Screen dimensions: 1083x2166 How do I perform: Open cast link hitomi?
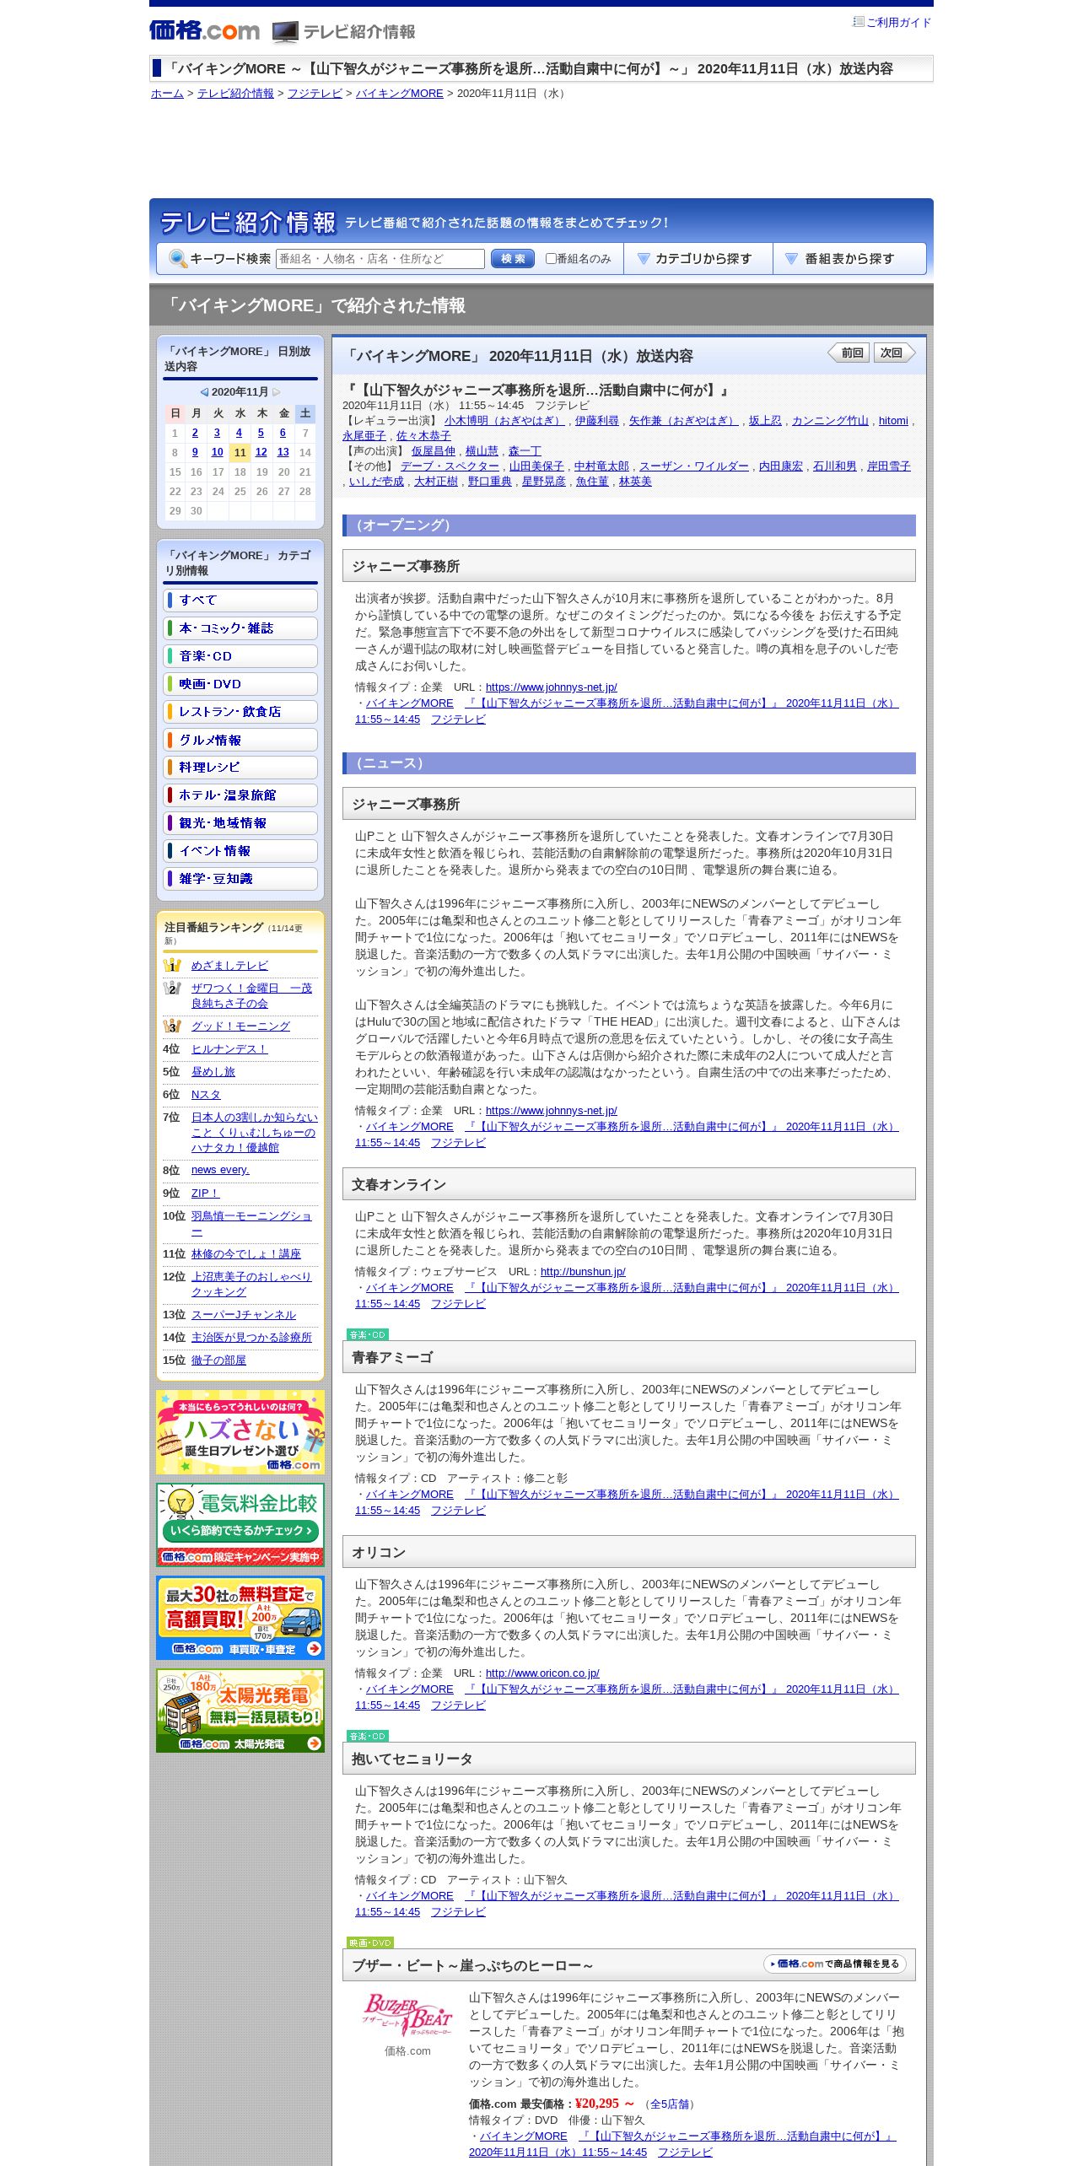[893, 421]
